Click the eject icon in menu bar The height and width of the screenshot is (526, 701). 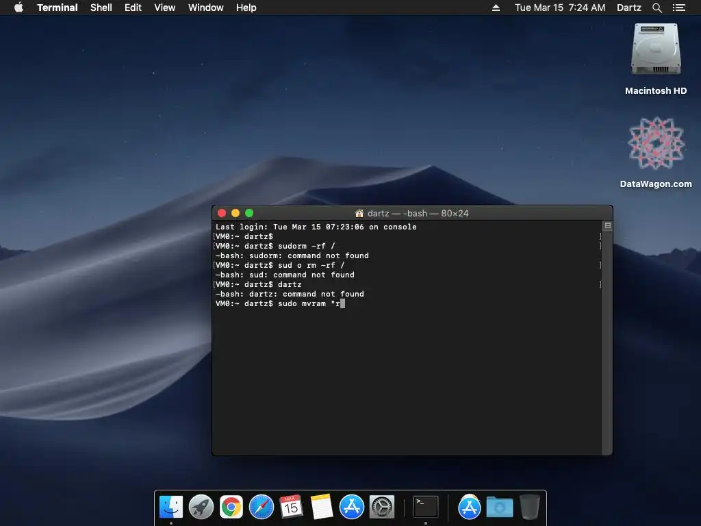496,8
